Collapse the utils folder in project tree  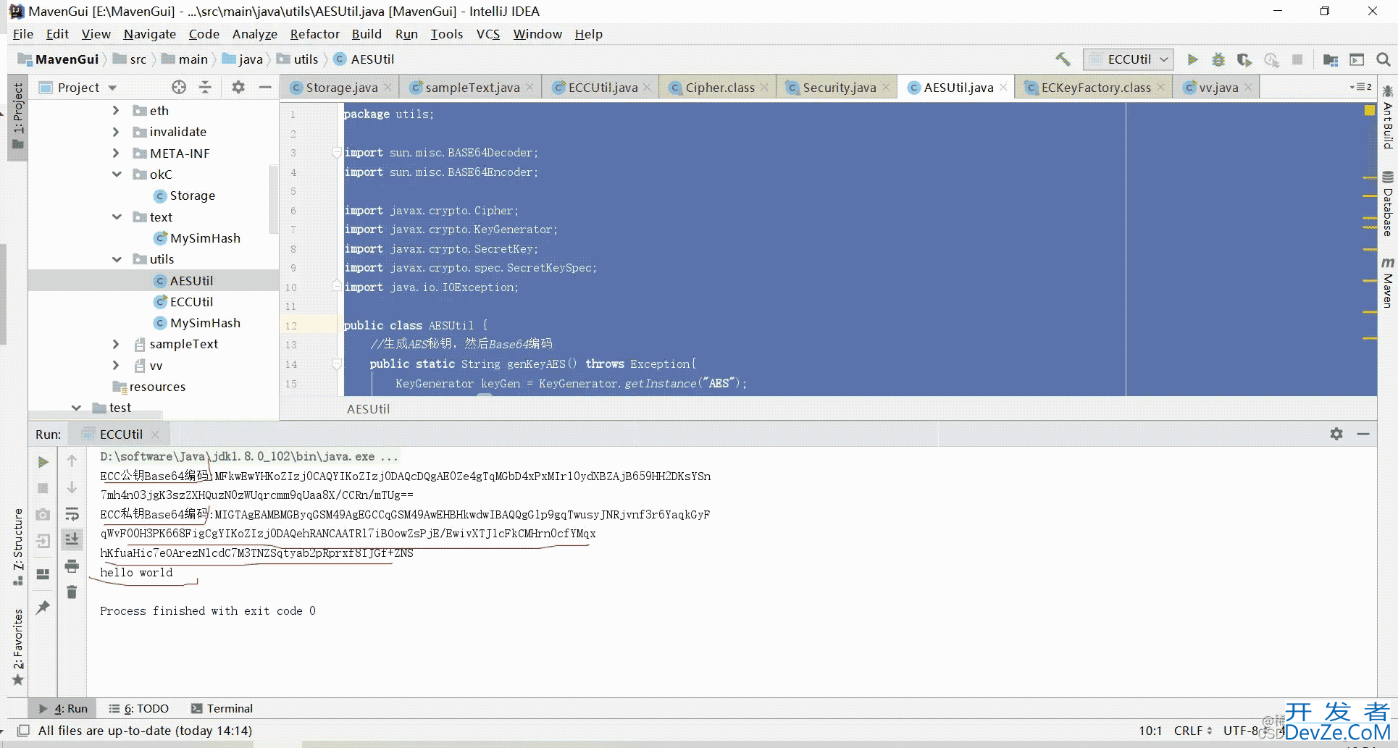point(117,259)
